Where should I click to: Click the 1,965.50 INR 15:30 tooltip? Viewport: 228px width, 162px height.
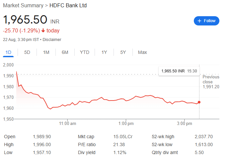[x=179, y=71]
